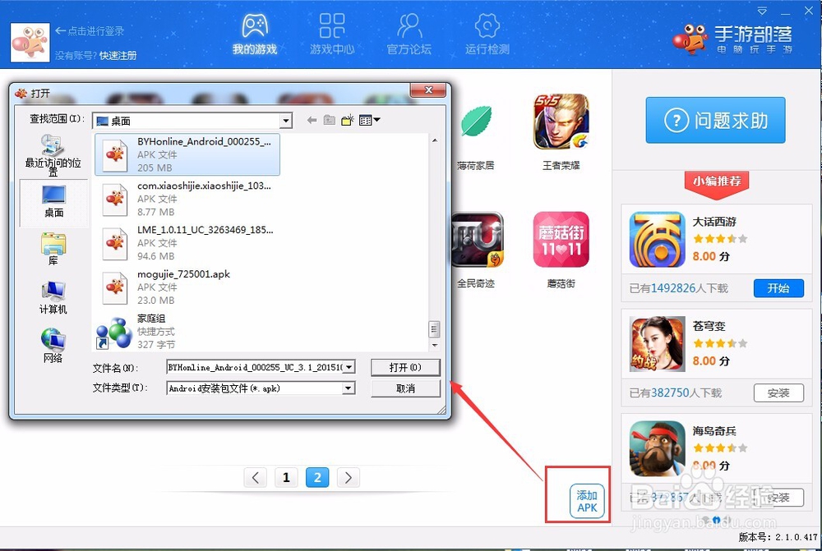Viewport: 822px width, 551px height.
Task: Click the 文件名 input field
Action: (x=255, y=367)
